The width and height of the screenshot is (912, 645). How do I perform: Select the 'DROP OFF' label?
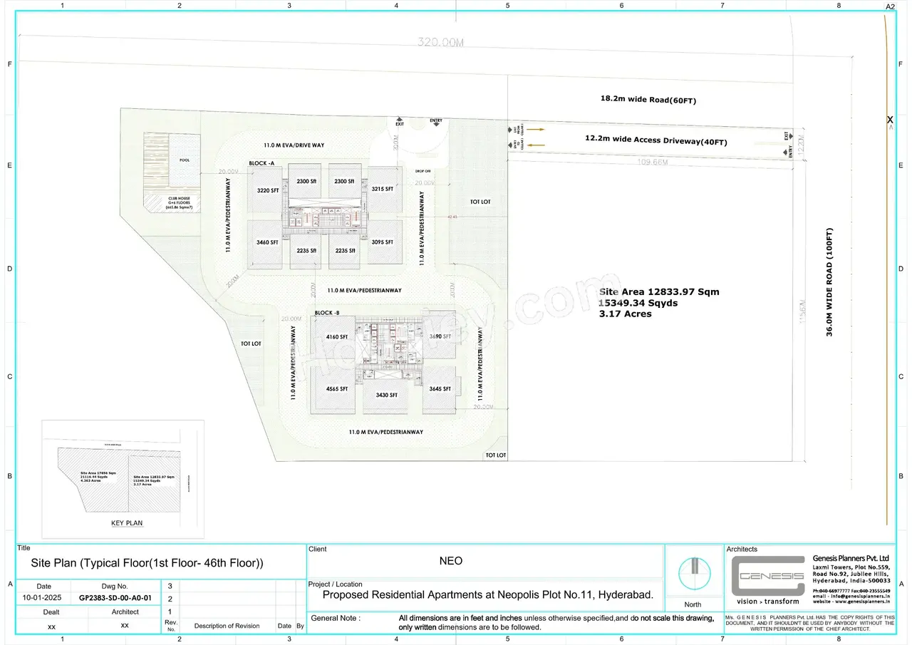(x=424, y=172)
